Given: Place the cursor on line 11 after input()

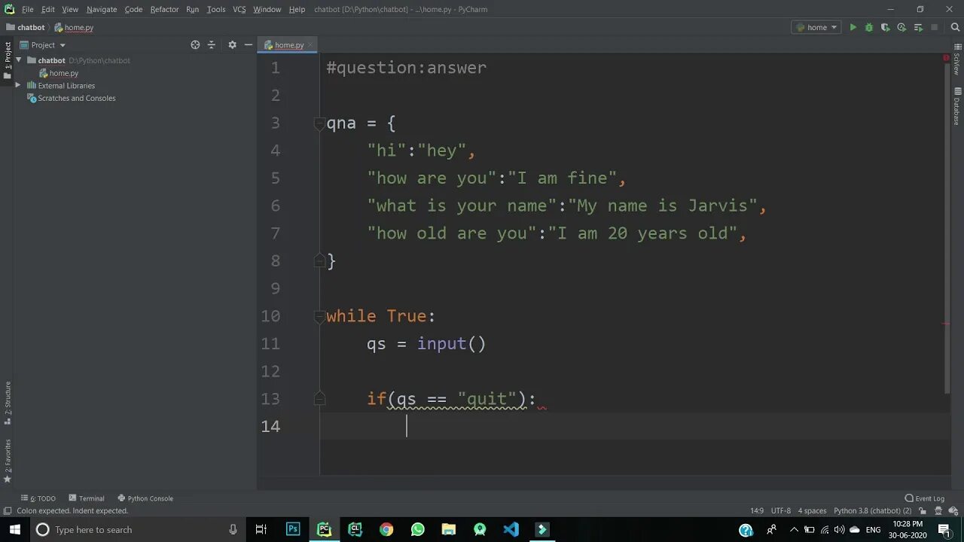Looking at the screenshot, I should pyautogui.click(x=487, y=344).
